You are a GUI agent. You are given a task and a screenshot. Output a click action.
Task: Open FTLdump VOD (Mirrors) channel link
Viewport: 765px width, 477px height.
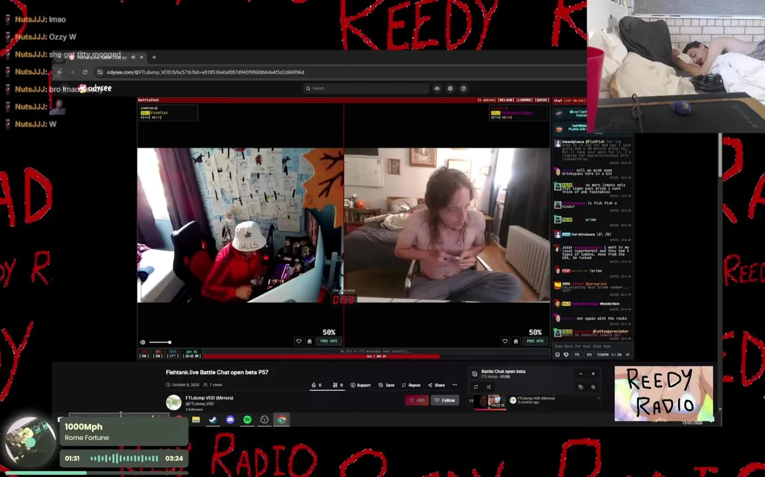tap(209, 398)
